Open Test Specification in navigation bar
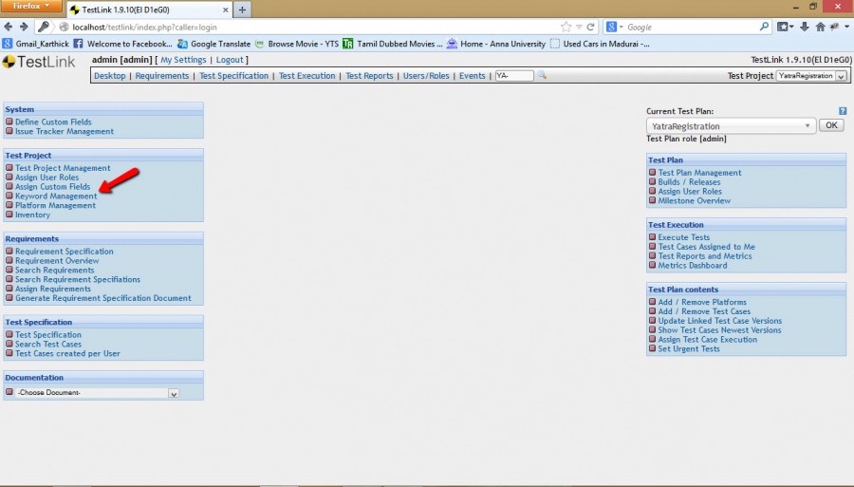Image resolution: width=854 pixels, height=487 pixels. (x=233, y=76)
